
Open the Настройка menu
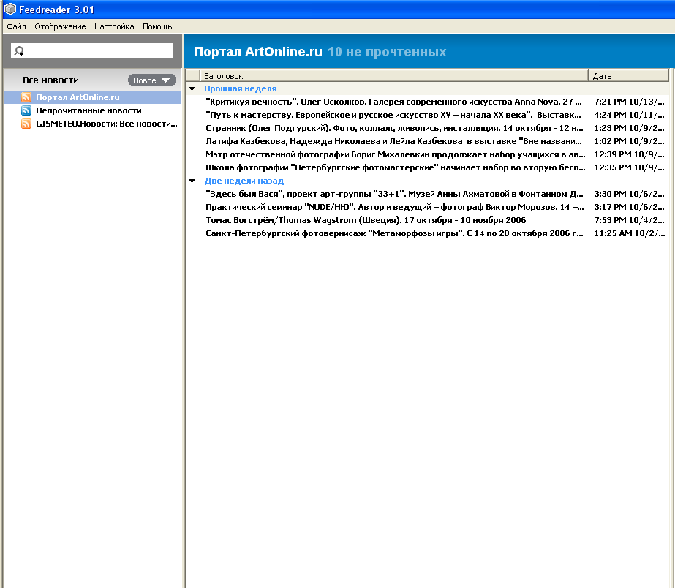(x=114, y=26)
